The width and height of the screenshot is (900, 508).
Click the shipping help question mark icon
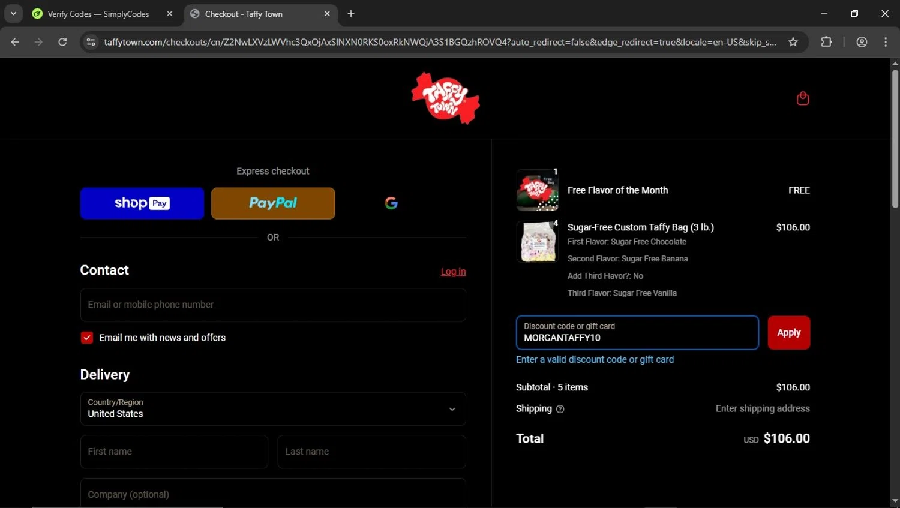click(x=560, y=409)
